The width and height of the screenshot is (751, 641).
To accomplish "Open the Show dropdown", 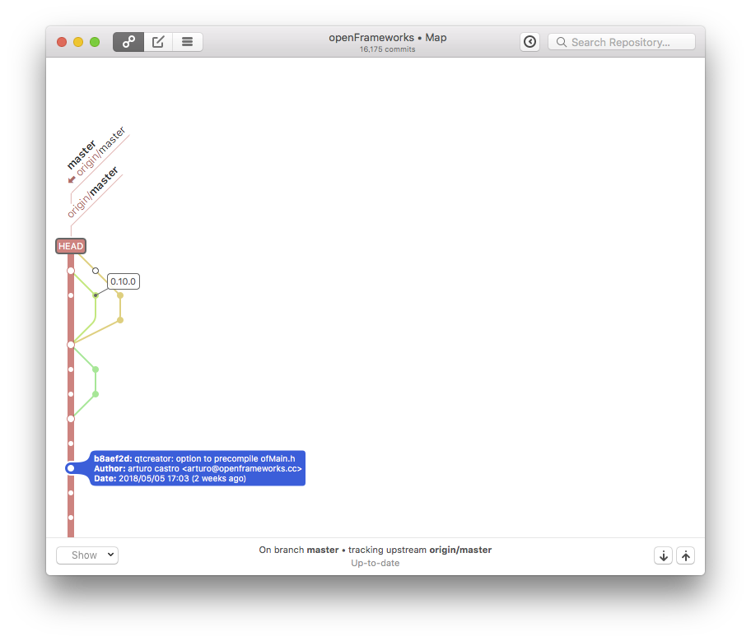I will point(87,555).
